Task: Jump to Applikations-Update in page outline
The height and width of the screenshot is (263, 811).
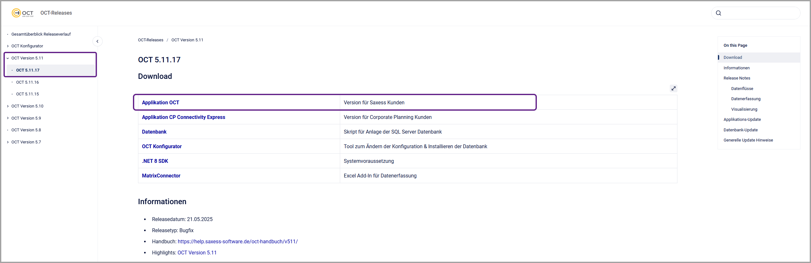Action: tap(742, 120)
